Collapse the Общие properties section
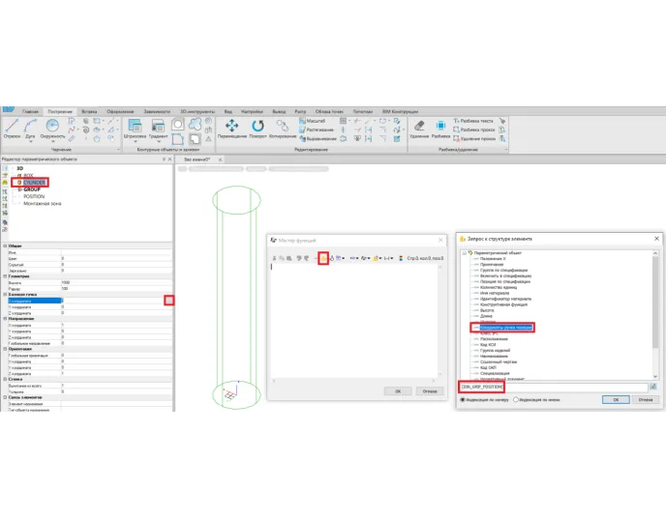Screen dimensions: 666x519 (x=5, y=245)
